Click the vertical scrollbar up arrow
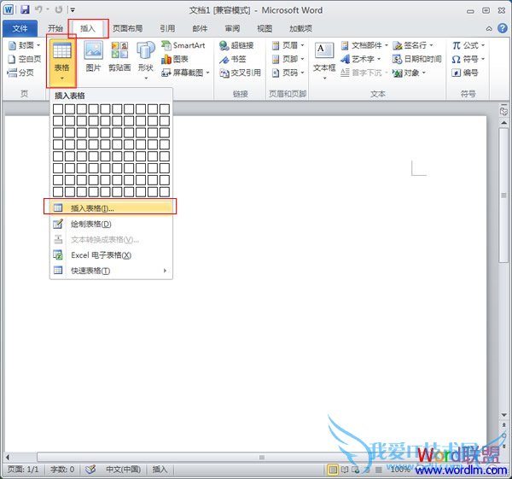The image size is (512, 479). 503,123
